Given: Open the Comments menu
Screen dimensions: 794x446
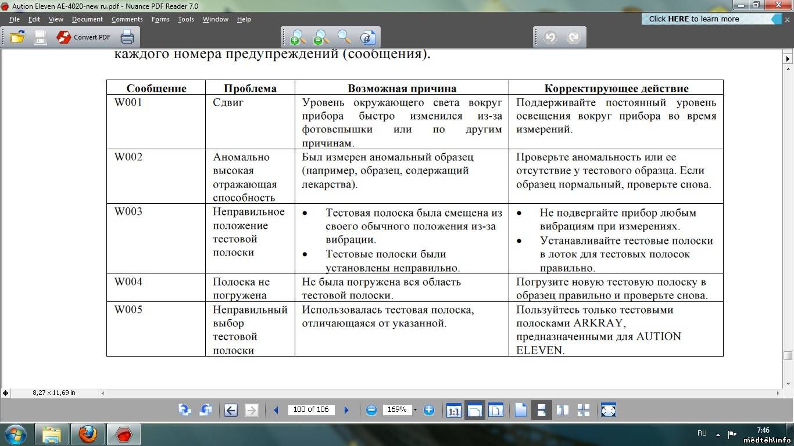Looking at the screenshot, I should 127,19.
